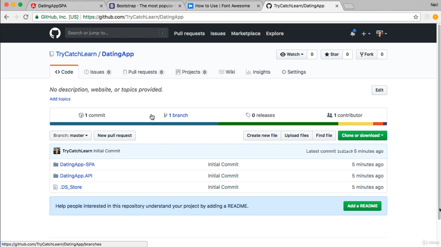Click the repository book icon
Viewport: 441px width, 247px height.
(x=52, y=54)
